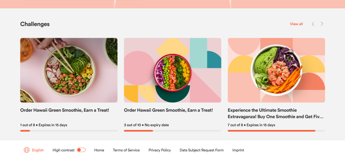
Task: Open the Home footer link
Action: point(99,150)
